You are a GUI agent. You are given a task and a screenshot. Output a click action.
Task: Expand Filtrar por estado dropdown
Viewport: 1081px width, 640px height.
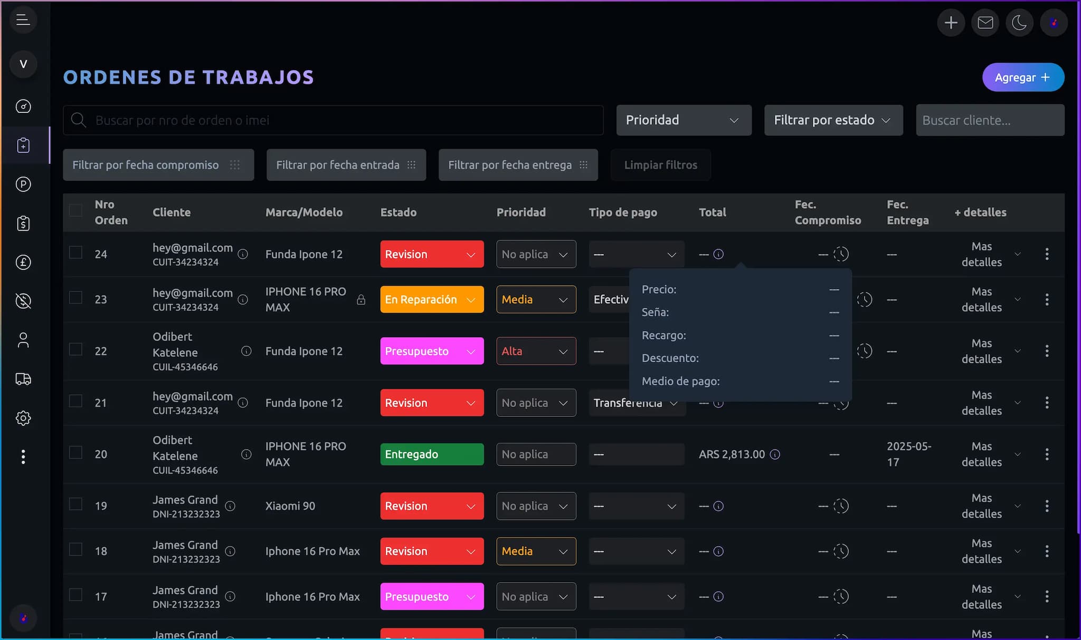[x=833, y=120]
